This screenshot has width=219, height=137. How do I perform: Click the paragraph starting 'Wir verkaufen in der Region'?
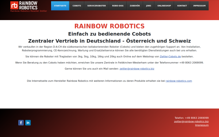[x=109, y=49]
